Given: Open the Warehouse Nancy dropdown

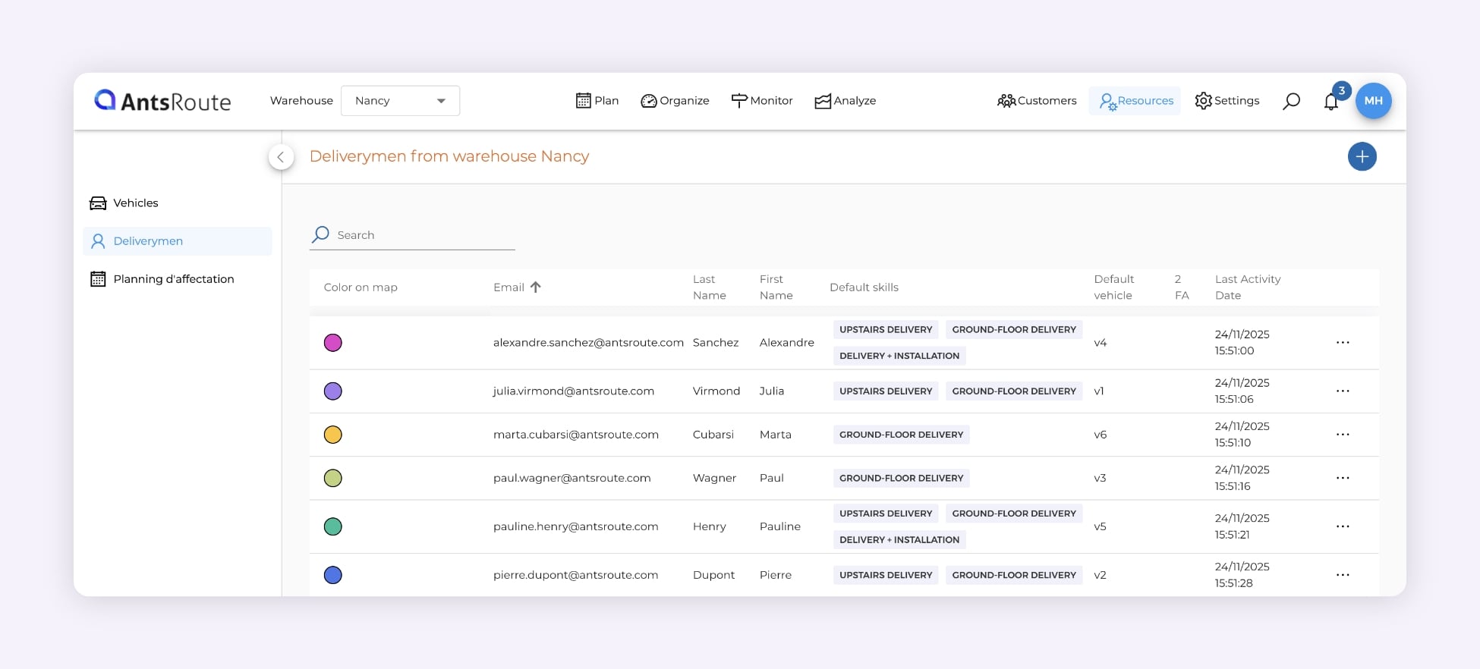Looking at the screenshot, I should pos(400,101).
